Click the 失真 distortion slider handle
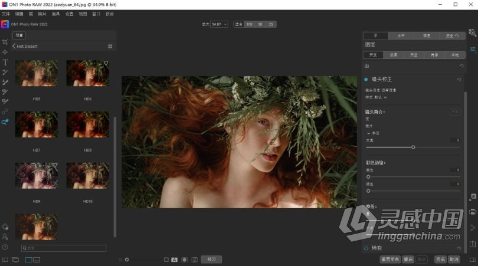The width and height of the screenshot is (478, 266). 413,147
